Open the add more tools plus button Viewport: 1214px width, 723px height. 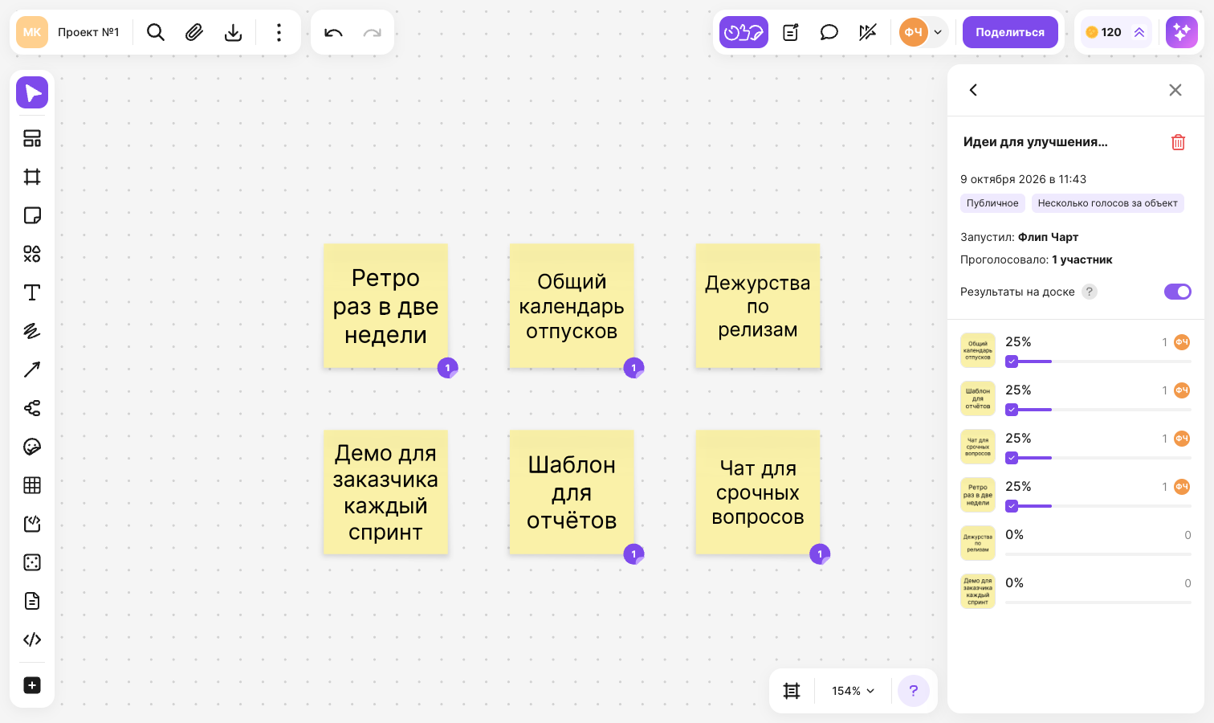[x=32, y=685]
